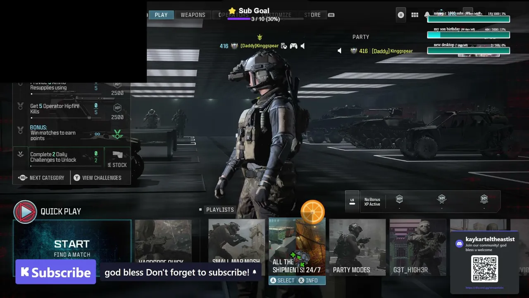Click the party list rank emblem
This screenshot has height=298, width=529.
tap(354, 51)
